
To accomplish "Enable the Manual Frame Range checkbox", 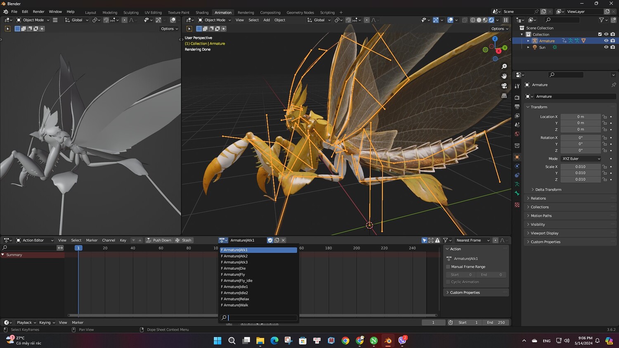I will [448, 267].
